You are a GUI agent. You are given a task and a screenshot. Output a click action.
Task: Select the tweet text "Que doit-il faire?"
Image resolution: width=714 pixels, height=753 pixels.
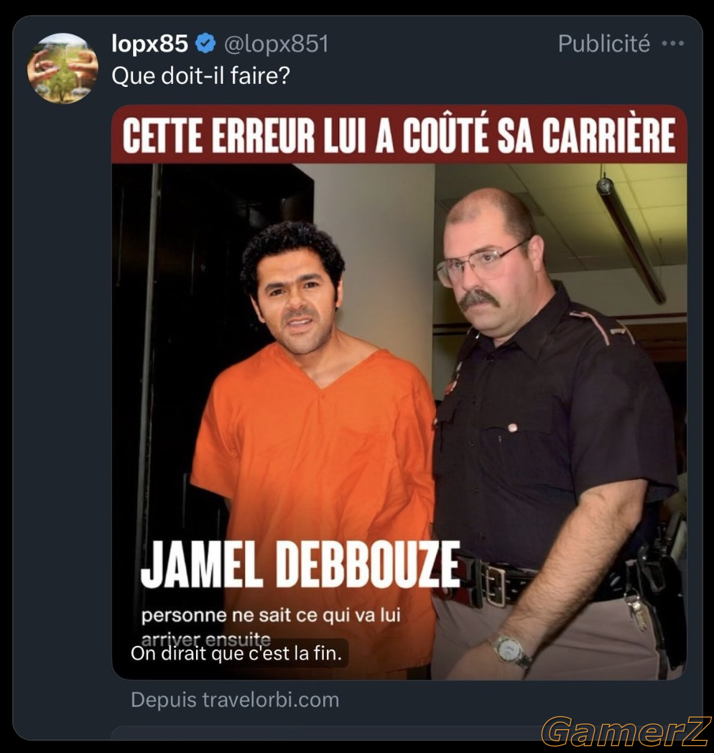(x=200, y=75)
